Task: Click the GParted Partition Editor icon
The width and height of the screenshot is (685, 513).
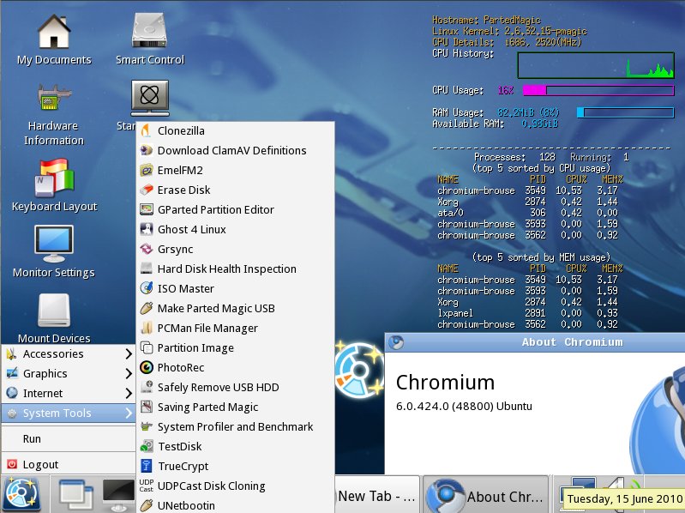Action: 147,209
